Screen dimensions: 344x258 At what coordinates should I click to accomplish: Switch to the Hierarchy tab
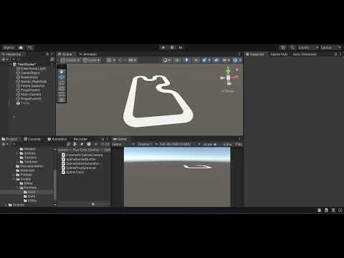click(11, 54)
